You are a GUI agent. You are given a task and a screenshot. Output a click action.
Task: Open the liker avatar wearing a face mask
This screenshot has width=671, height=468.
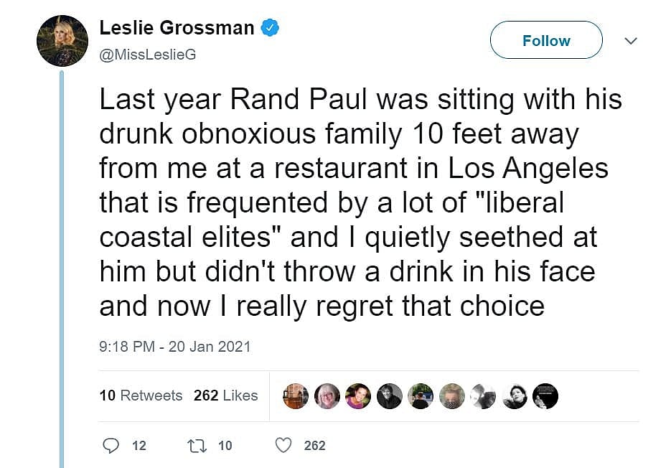coord(452,396)
